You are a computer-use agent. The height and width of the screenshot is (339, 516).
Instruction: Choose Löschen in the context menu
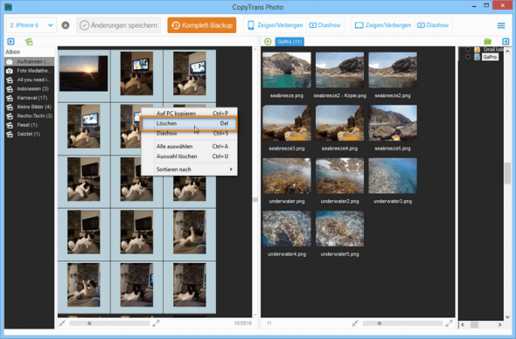click(x=189, y=124)
